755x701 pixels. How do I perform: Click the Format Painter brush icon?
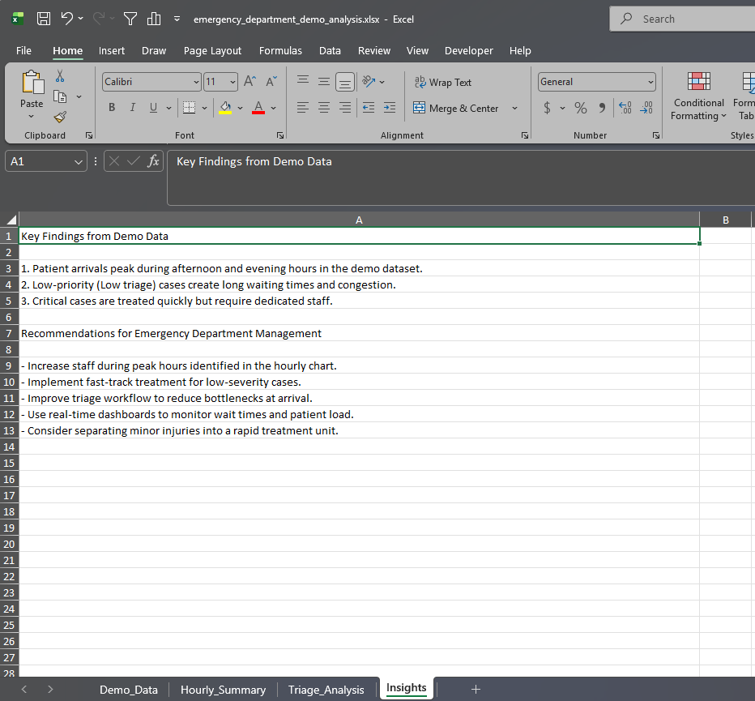click(x=60, y=116)
